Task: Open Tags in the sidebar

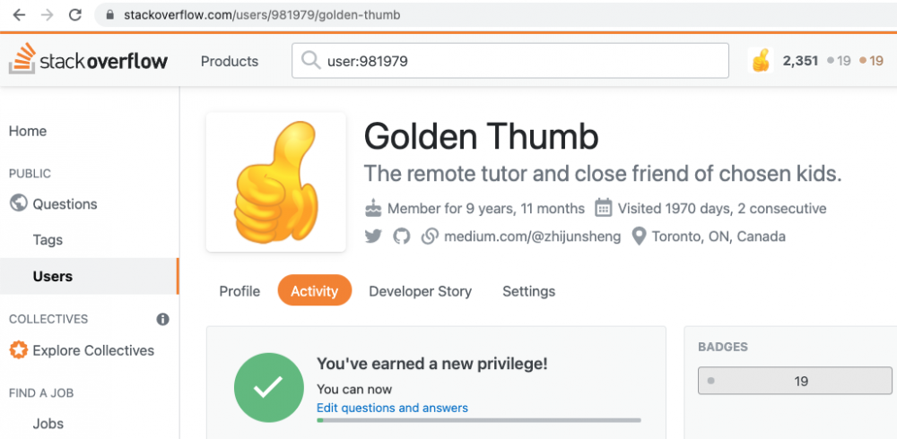Action: (48, 240)
